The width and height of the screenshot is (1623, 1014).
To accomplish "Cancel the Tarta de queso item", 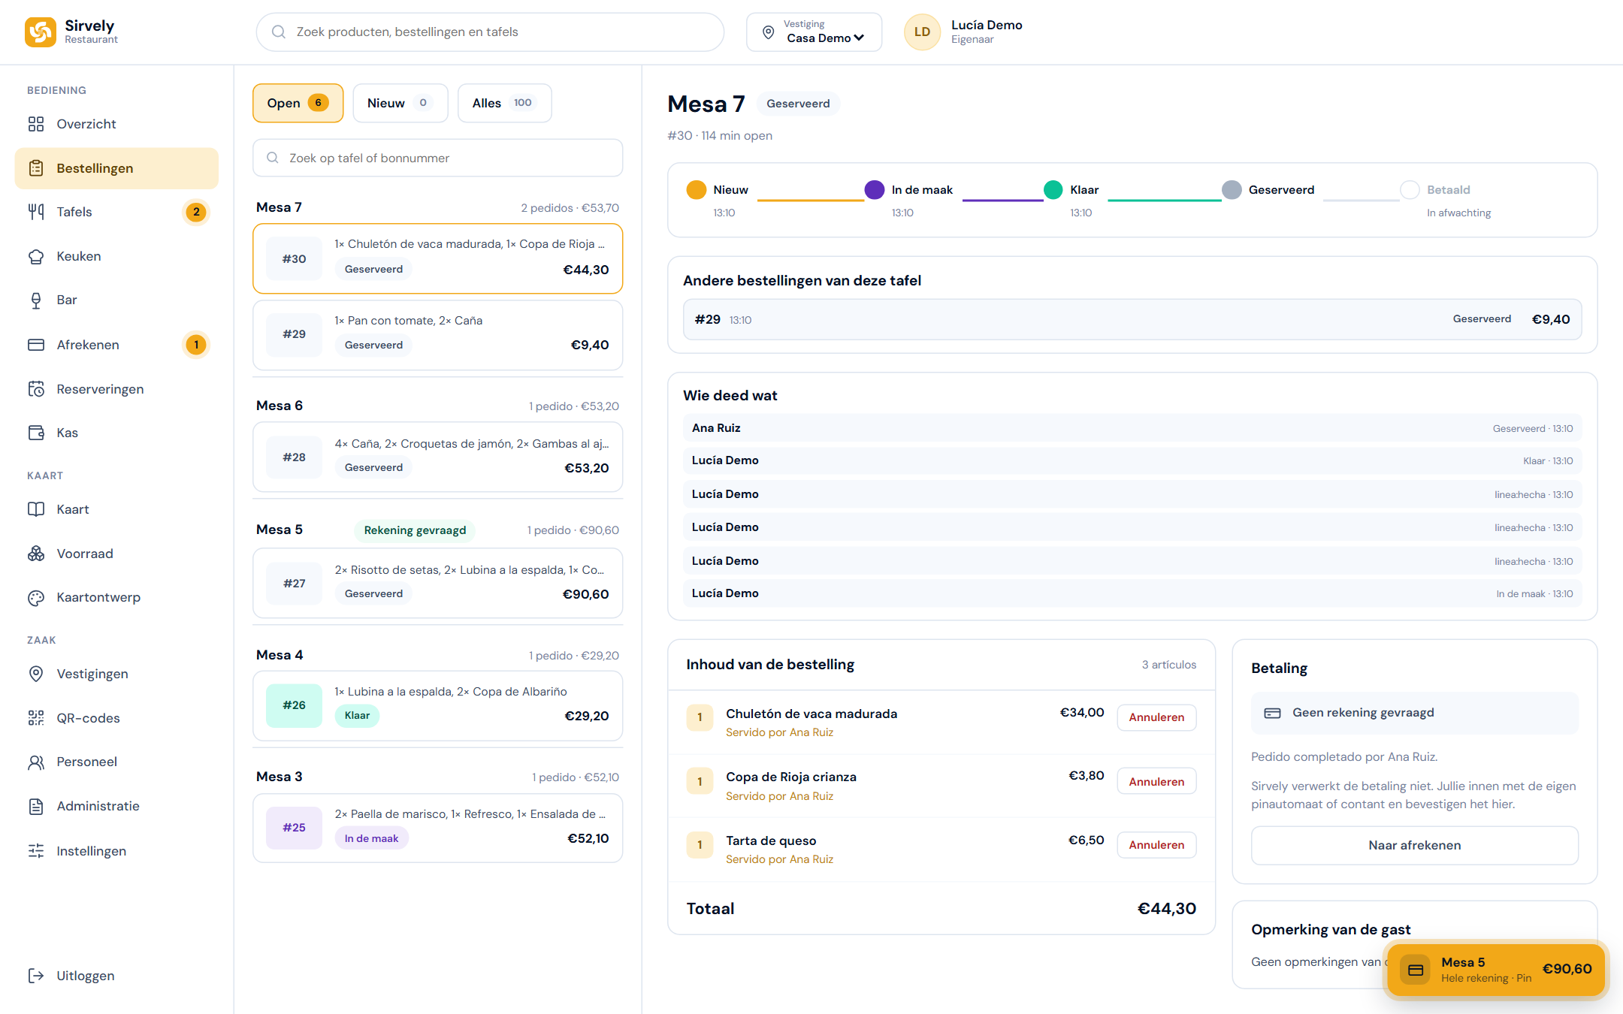I will coord(1156,845).
